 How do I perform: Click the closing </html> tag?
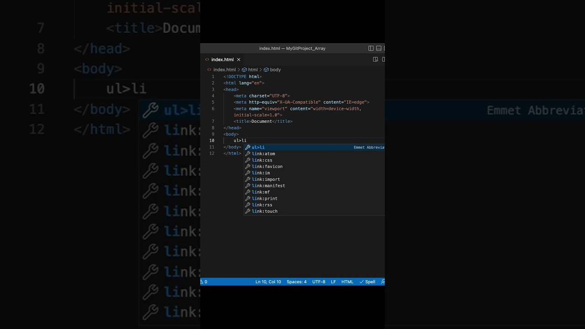click(232, 154)
